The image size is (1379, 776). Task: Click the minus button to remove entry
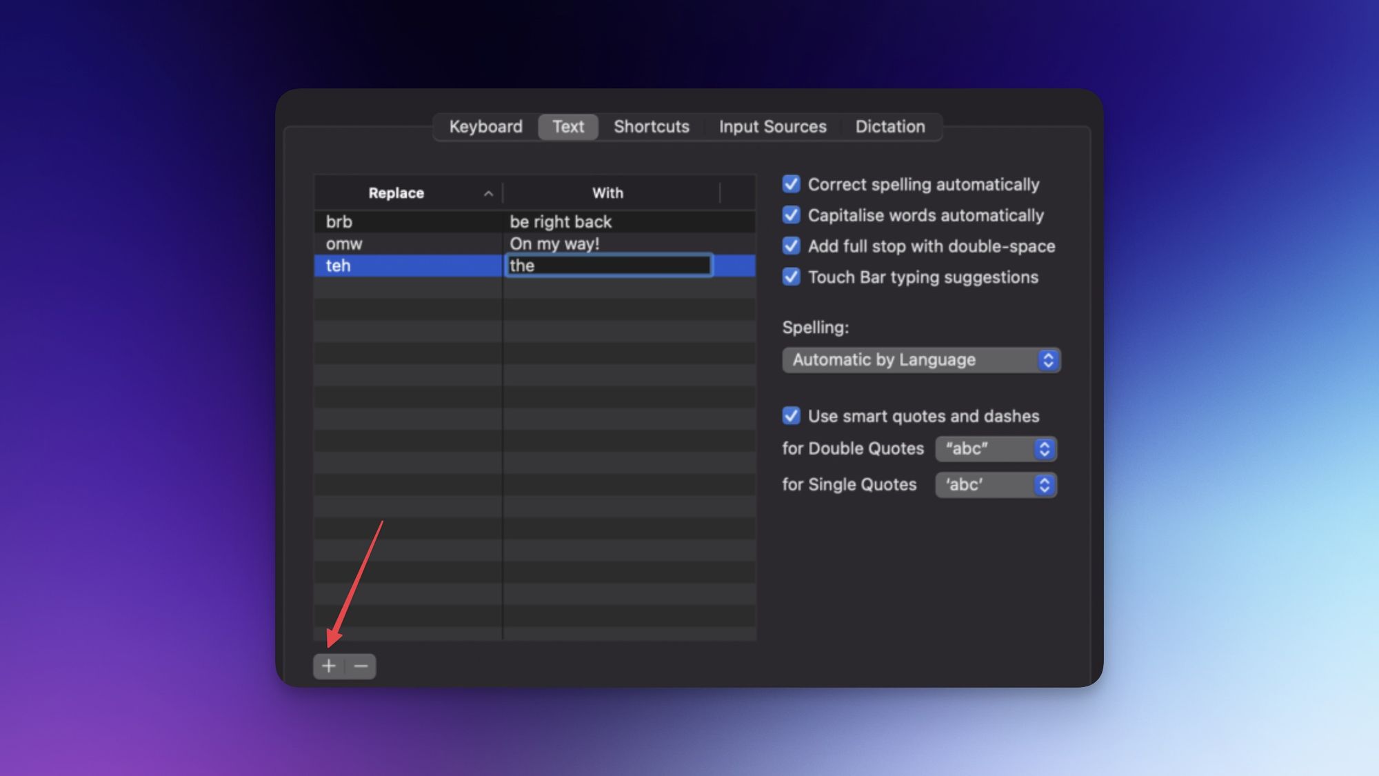361,666
